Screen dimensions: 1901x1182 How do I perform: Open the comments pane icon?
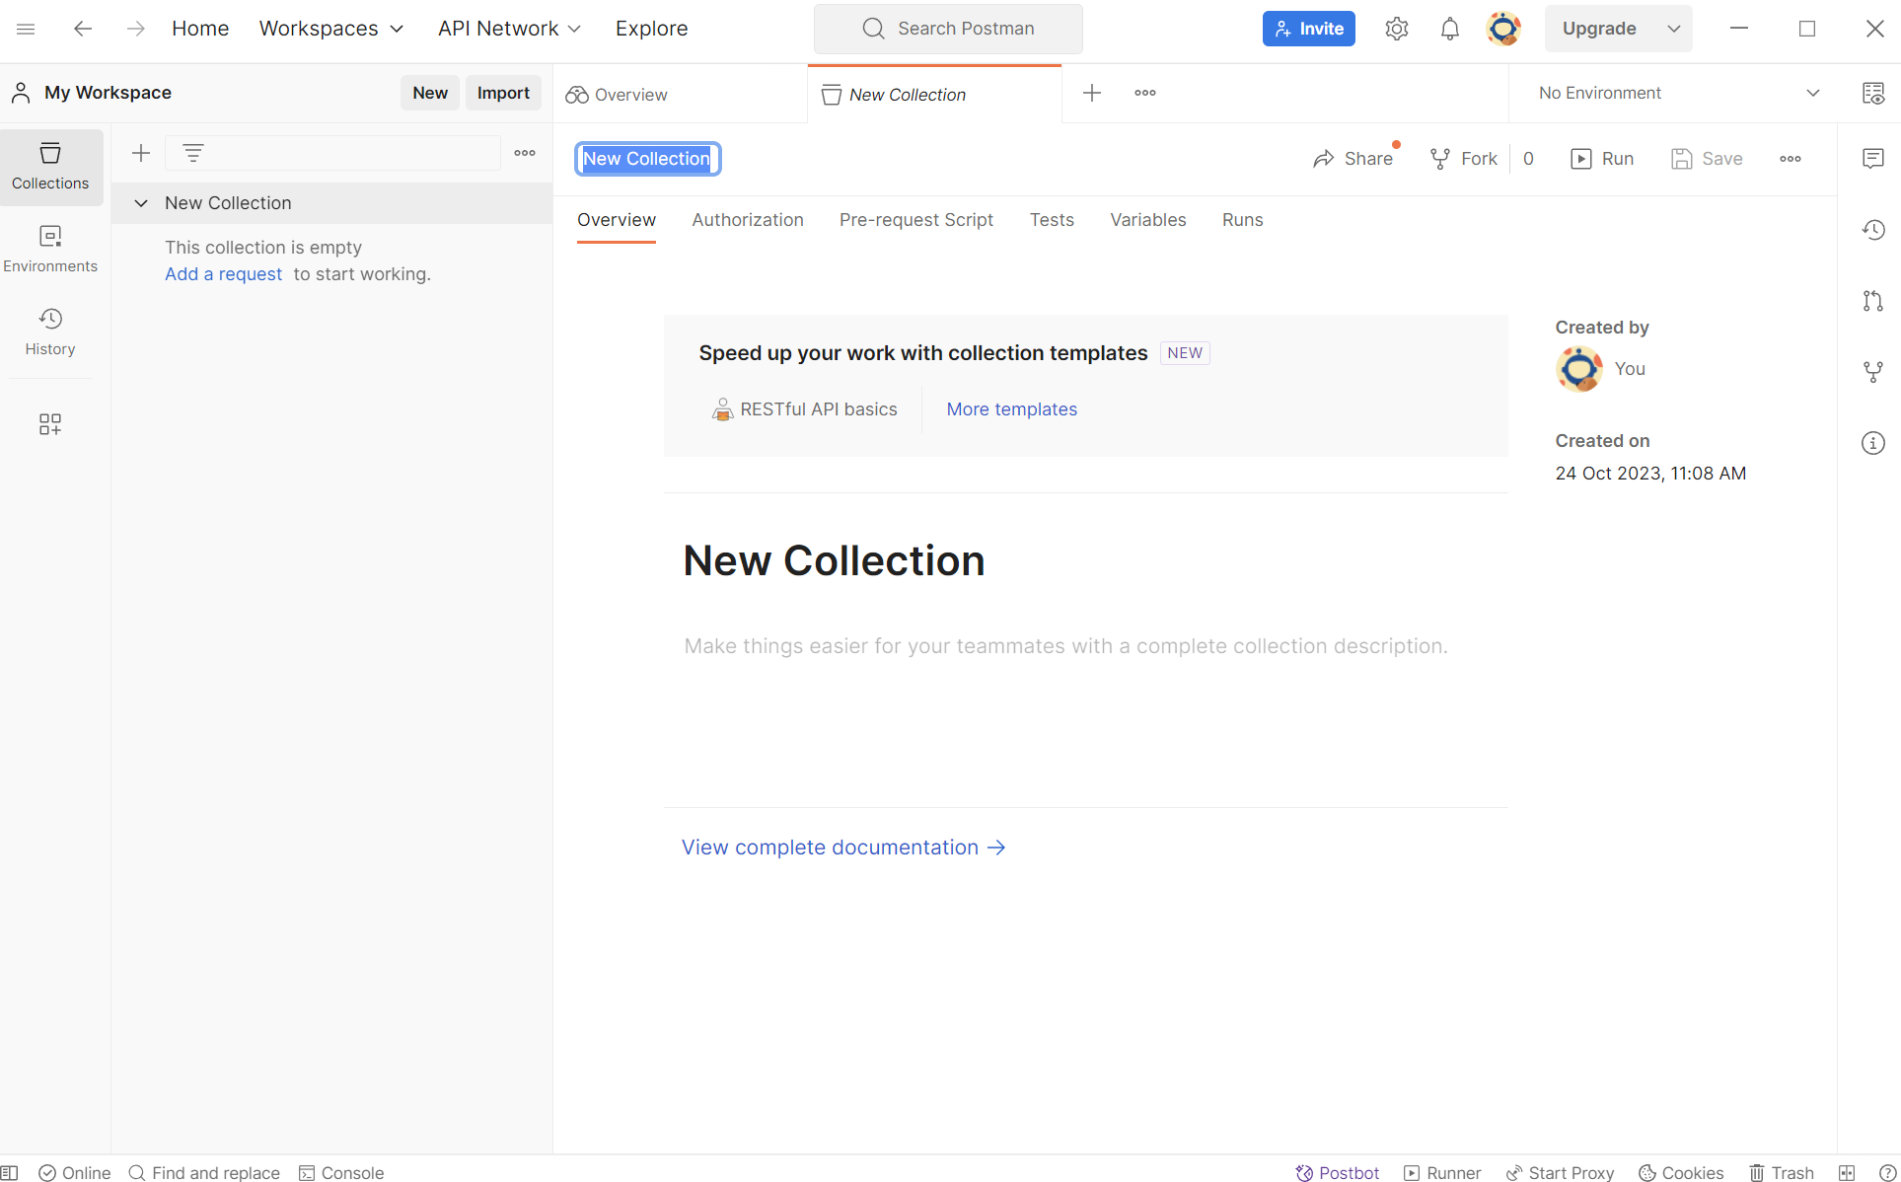pyautogui.click(x=1872, y=159)
